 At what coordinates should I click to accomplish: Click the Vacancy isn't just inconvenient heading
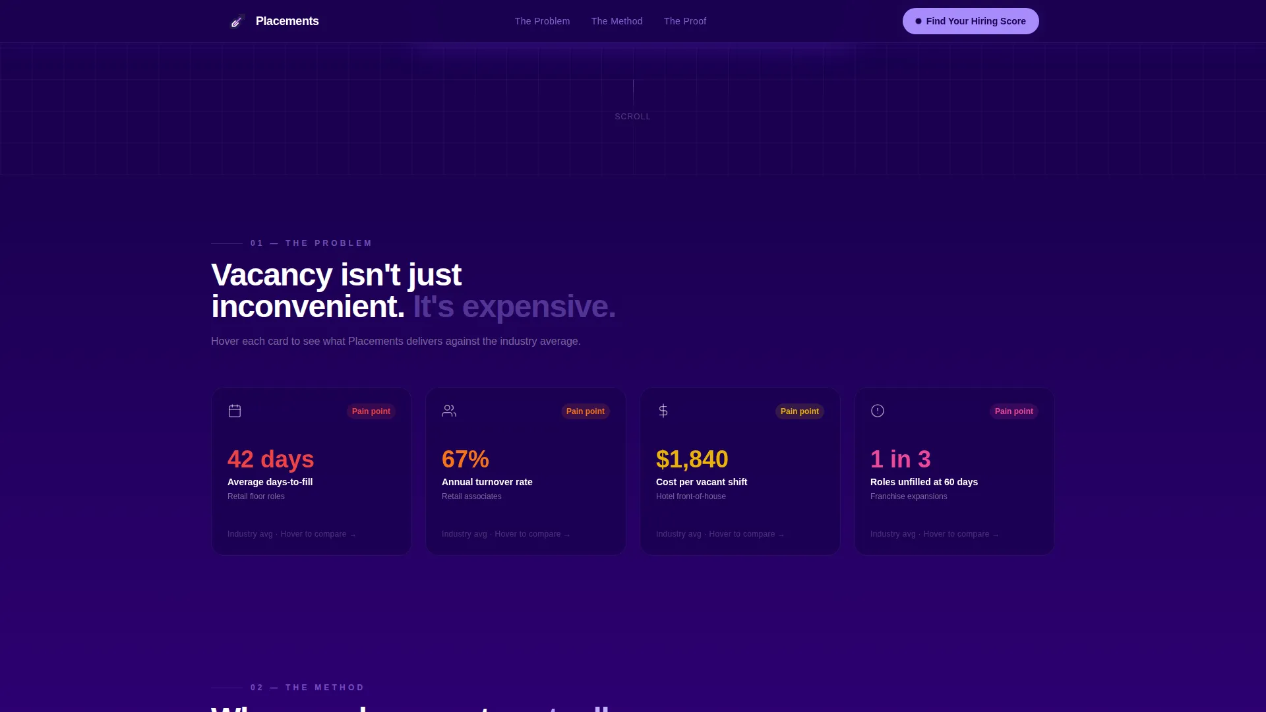coord(336,291)
